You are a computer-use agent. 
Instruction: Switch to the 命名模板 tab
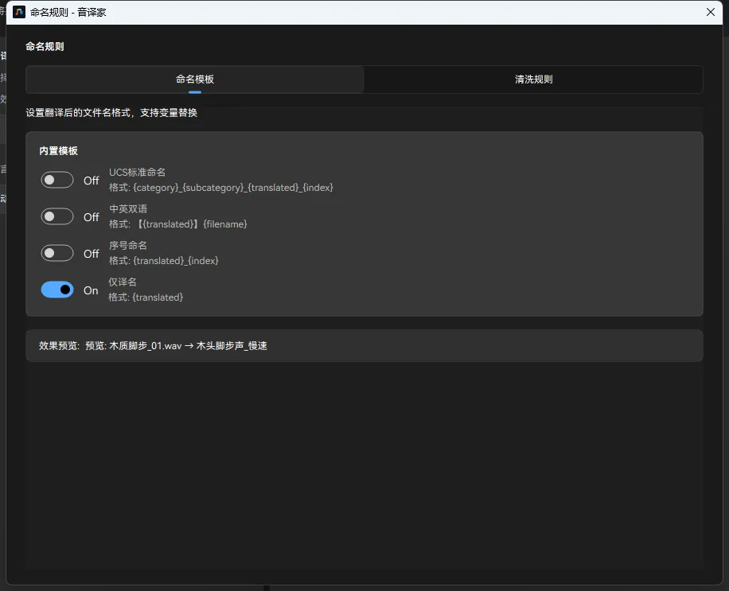(195, 80)
